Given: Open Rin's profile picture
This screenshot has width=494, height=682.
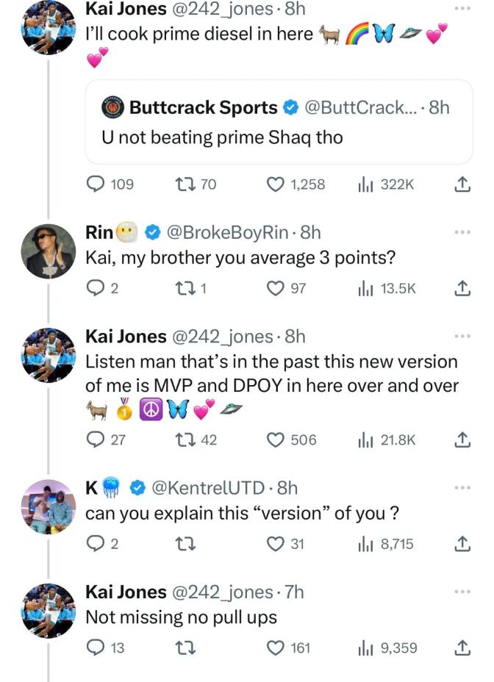Looking at the screenshot, I should pos(45,250).
